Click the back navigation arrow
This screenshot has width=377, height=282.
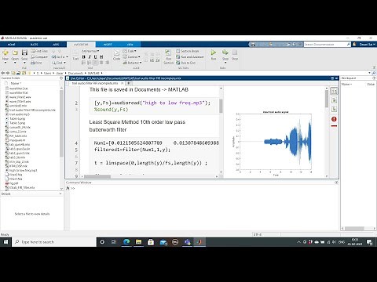coord(3,73)
